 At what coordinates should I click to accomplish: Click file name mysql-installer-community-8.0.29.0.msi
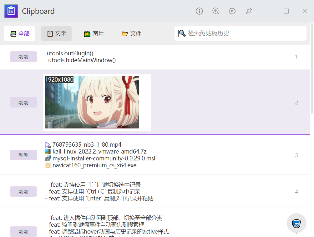(104, 159)
